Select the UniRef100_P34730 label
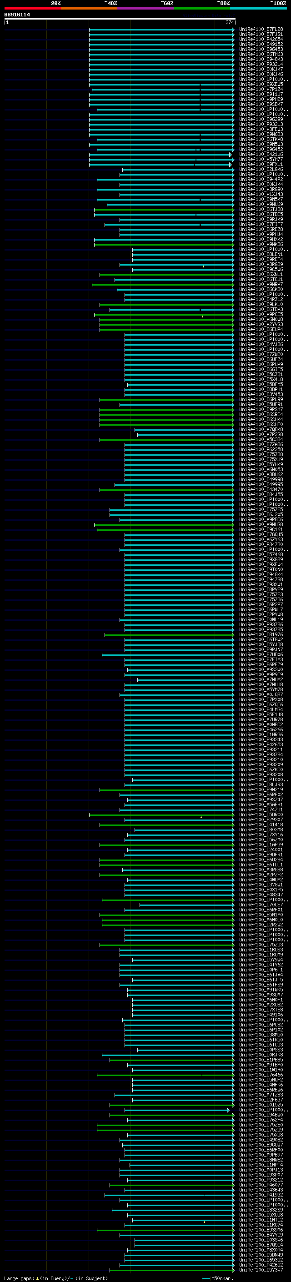Image resolution: width=291 pixels, height=1282 pixels. click(x=261, y=544)
